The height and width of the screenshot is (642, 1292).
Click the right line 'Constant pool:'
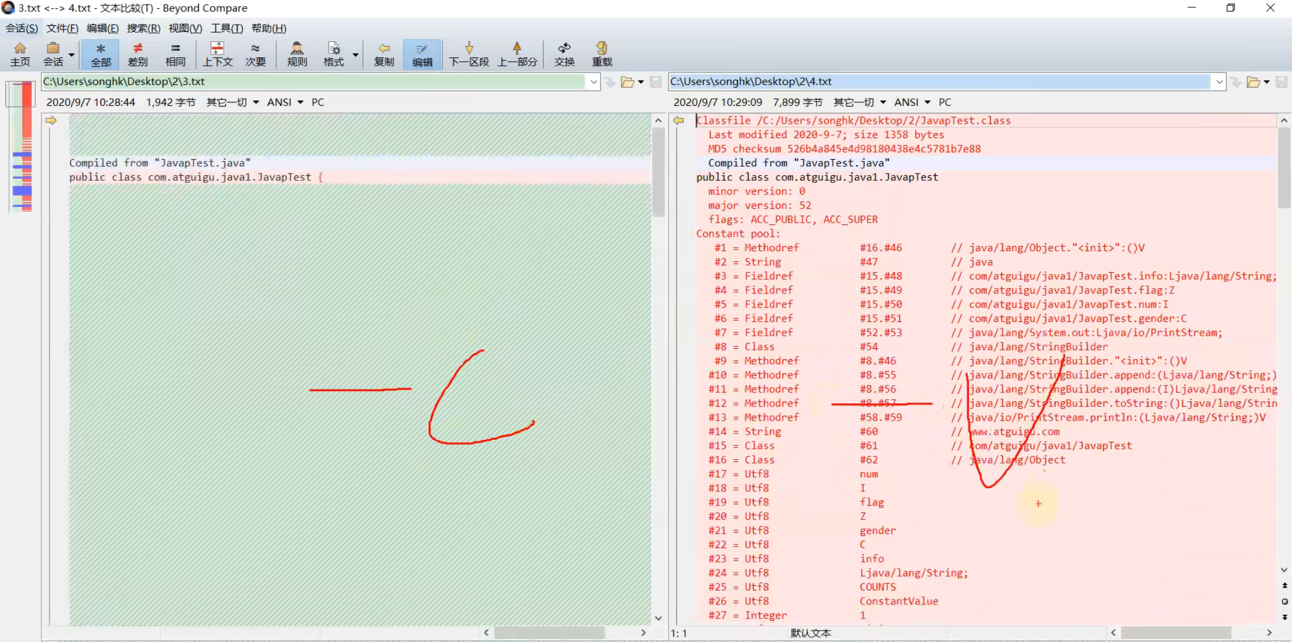[738, 234]
